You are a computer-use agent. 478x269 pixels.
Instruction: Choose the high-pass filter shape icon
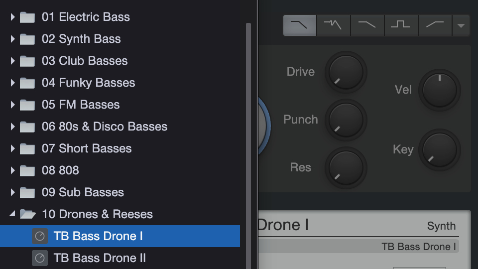(x=435, y=25)
